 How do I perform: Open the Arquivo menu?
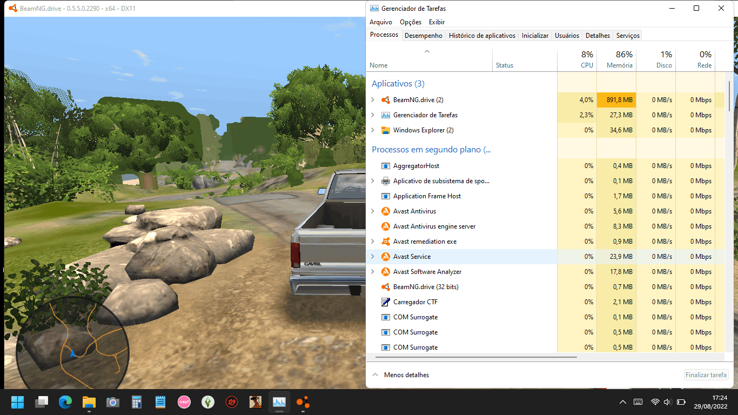(x=381, y=22)
